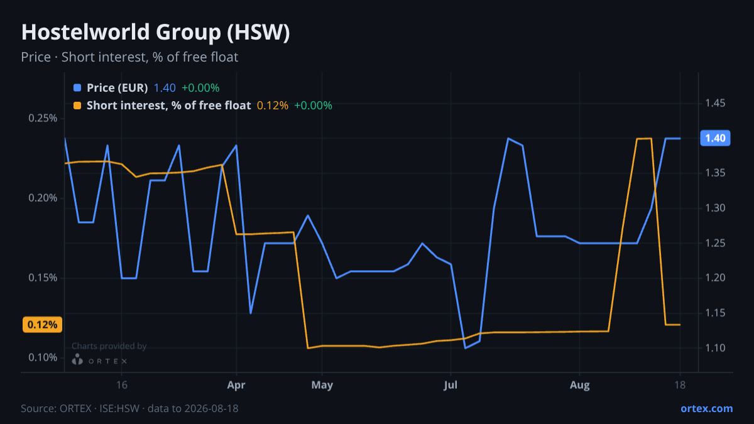Toggle the Short interest, % of free float label
This screenshot has height=424, width=754.
point(169,106)
